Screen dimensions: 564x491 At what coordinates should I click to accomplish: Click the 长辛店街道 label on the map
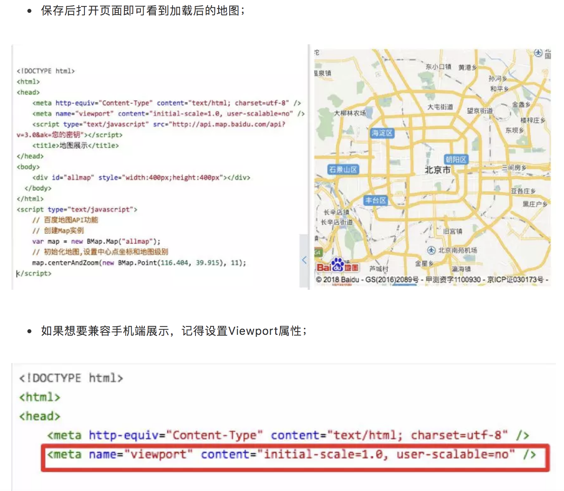coord(337,222)
